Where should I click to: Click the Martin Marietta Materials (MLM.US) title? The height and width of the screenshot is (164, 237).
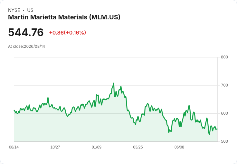tap(64, 17)
